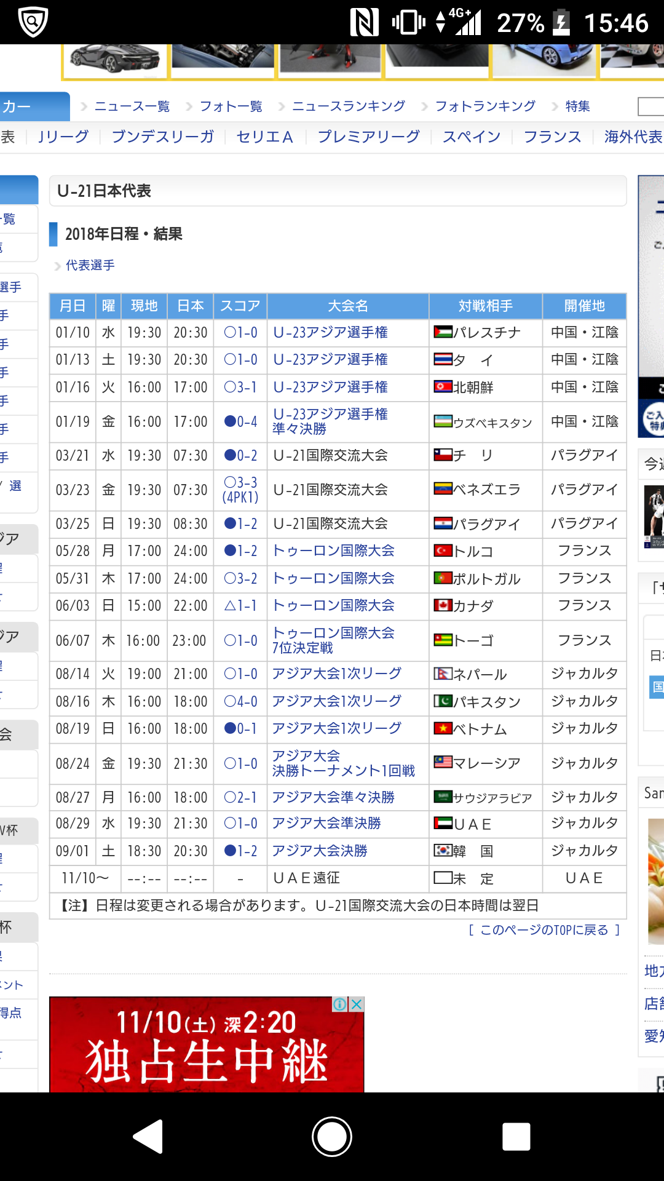Tap the Android back navigation button
Screen dimensions: 664x1181
tap(149, 1136)
